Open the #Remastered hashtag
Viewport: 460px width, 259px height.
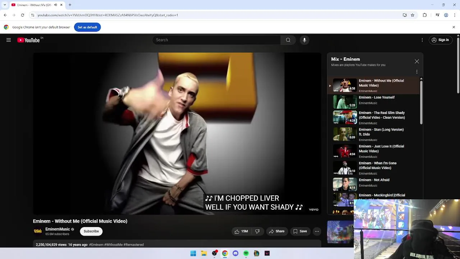click(x=134, y=245)
